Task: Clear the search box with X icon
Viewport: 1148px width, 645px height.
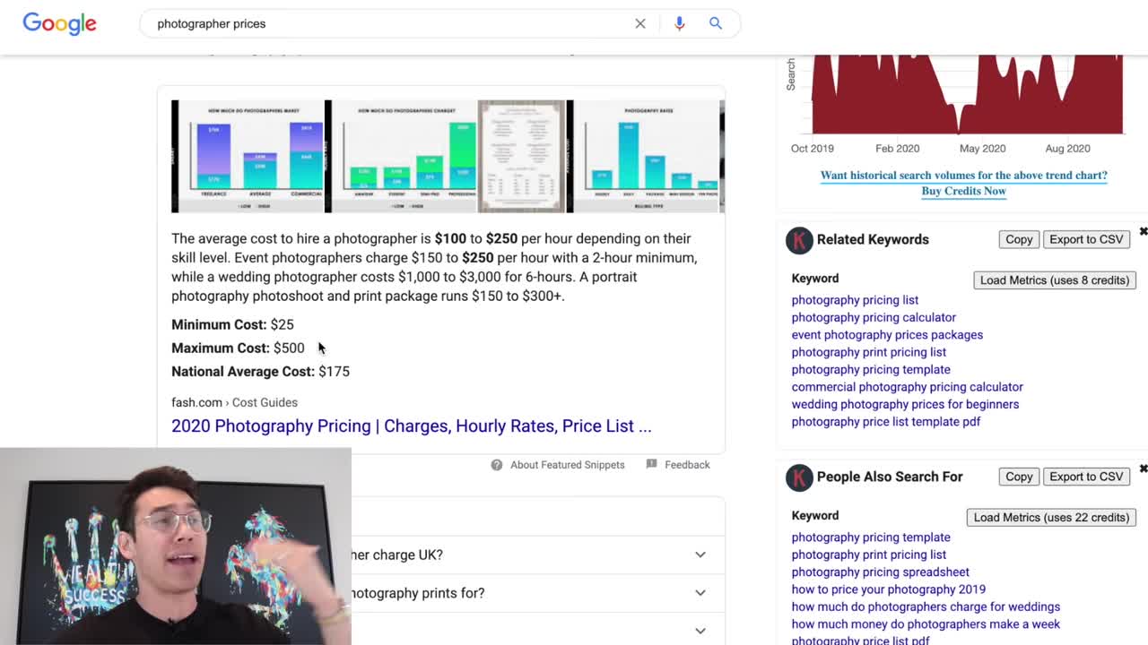Action: click(x=640, y=23)
